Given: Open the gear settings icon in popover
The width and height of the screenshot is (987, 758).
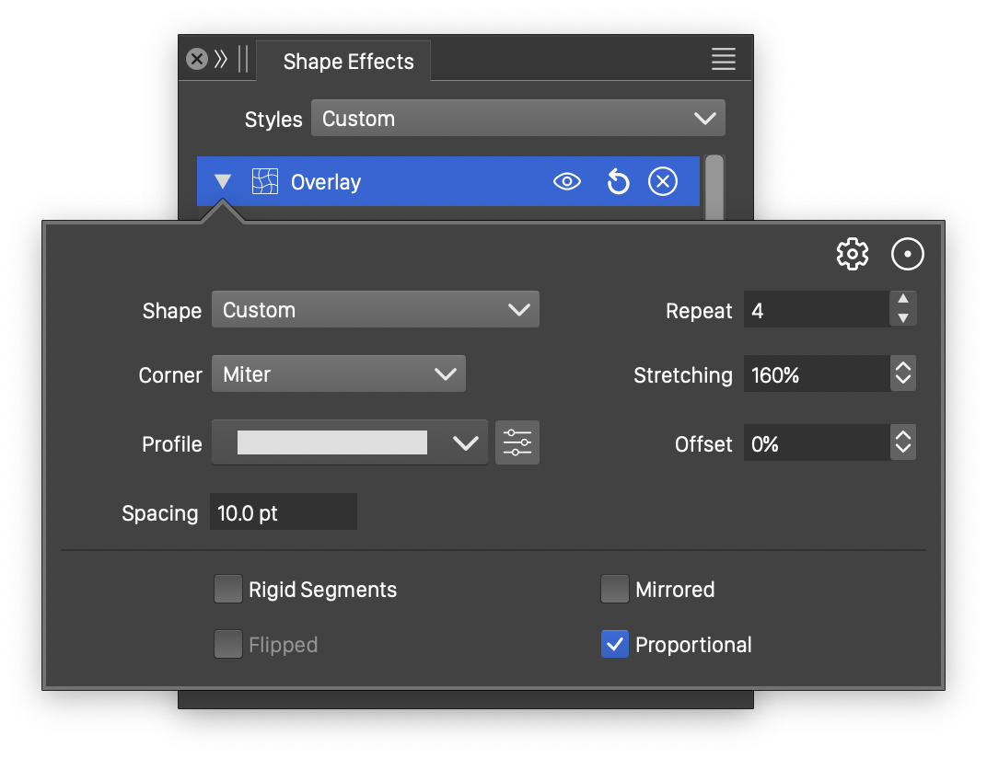Looking at the screenshot, I should (x=852, y=255).
